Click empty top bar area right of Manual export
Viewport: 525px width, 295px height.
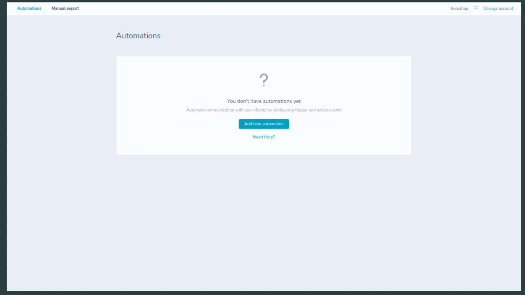pyautogui.click(x=230, y=9)
